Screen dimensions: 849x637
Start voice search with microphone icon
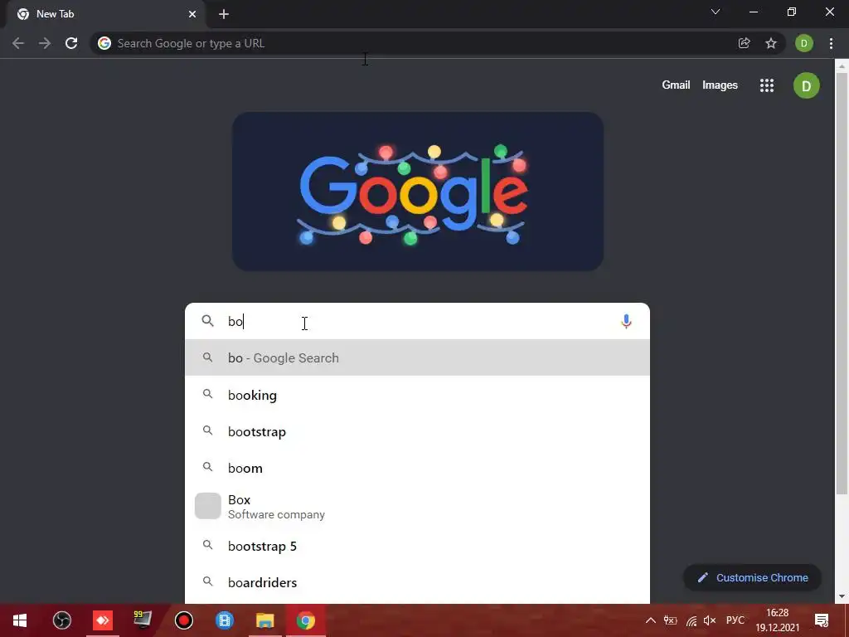626,321
